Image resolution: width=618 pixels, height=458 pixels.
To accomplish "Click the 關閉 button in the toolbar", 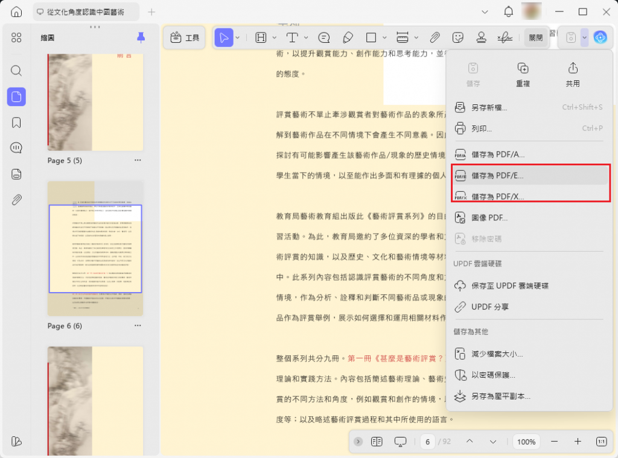I will 536,37.
